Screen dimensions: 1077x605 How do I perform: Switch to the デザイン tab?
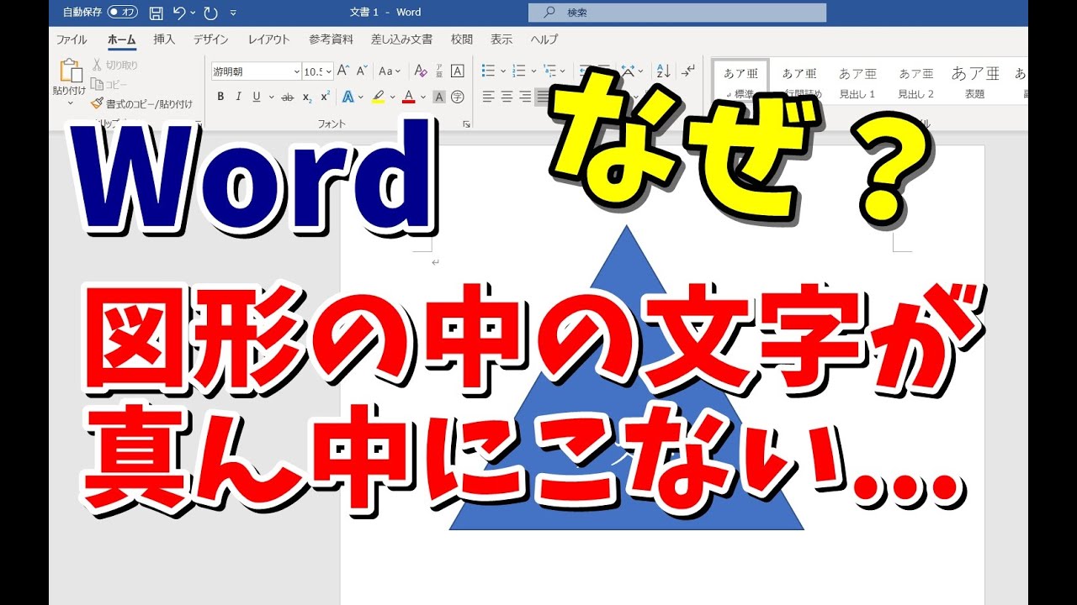tap(210, 39)
